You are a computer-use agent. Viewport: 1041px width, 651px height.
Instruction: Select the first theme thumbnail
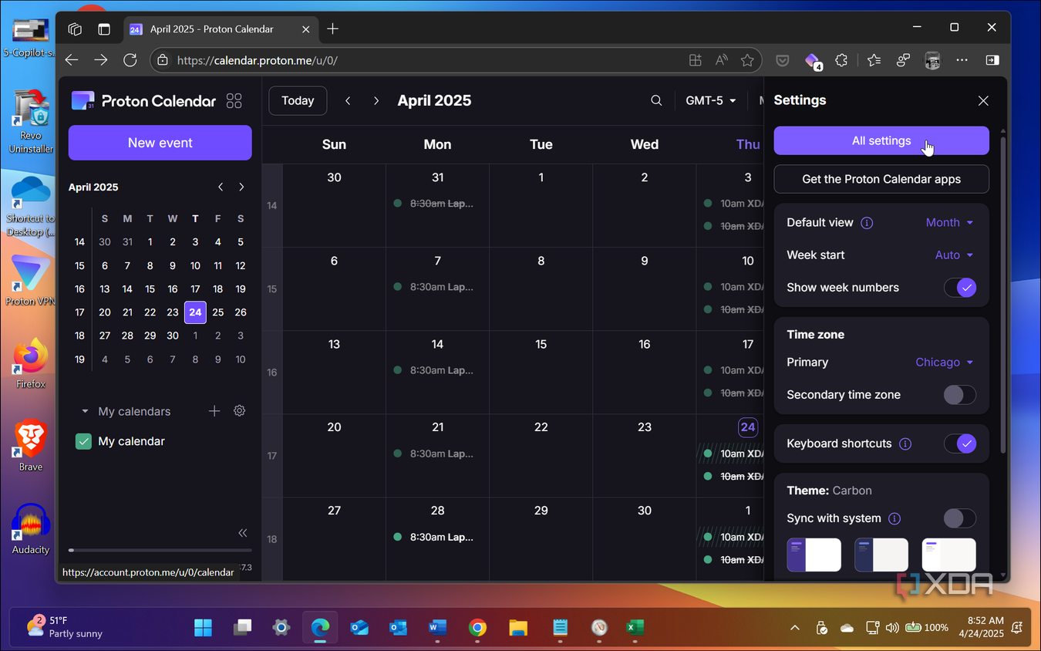tap(814, 555)
